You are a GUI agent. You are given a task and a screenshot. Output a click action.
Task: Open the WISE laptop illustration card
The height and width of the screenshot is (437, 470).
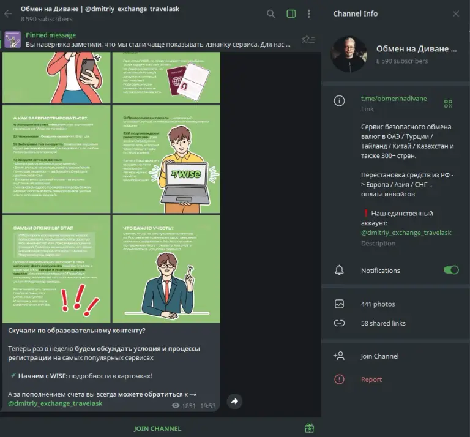coord(166,159)
